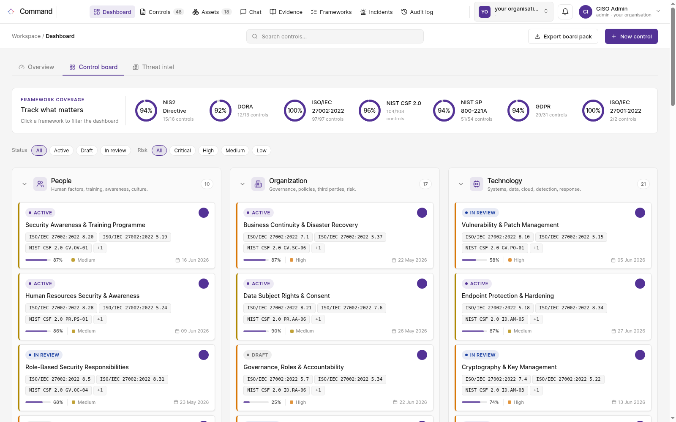Click the ISO/IEC 27002:2022 100% ring
Screen dimensions: 676x422
tap(295, 111)
